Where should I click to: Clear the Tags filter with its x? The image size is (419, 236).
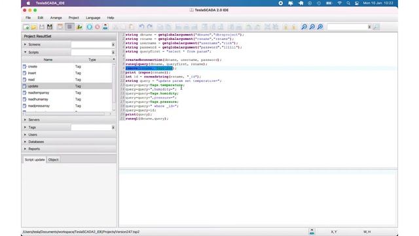[x=113, y=127]
